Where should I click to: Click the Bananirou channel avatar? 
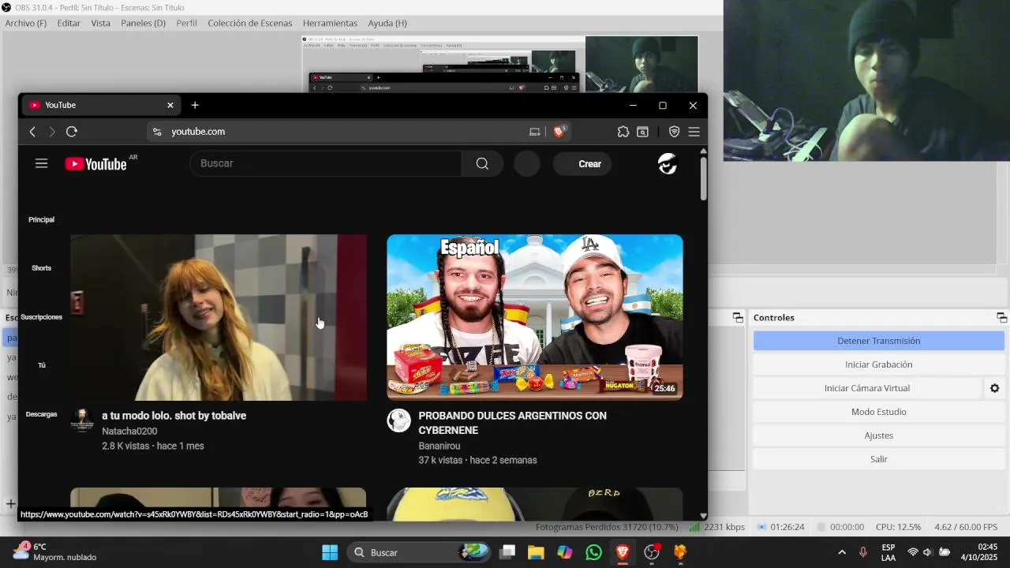point(398,420)
